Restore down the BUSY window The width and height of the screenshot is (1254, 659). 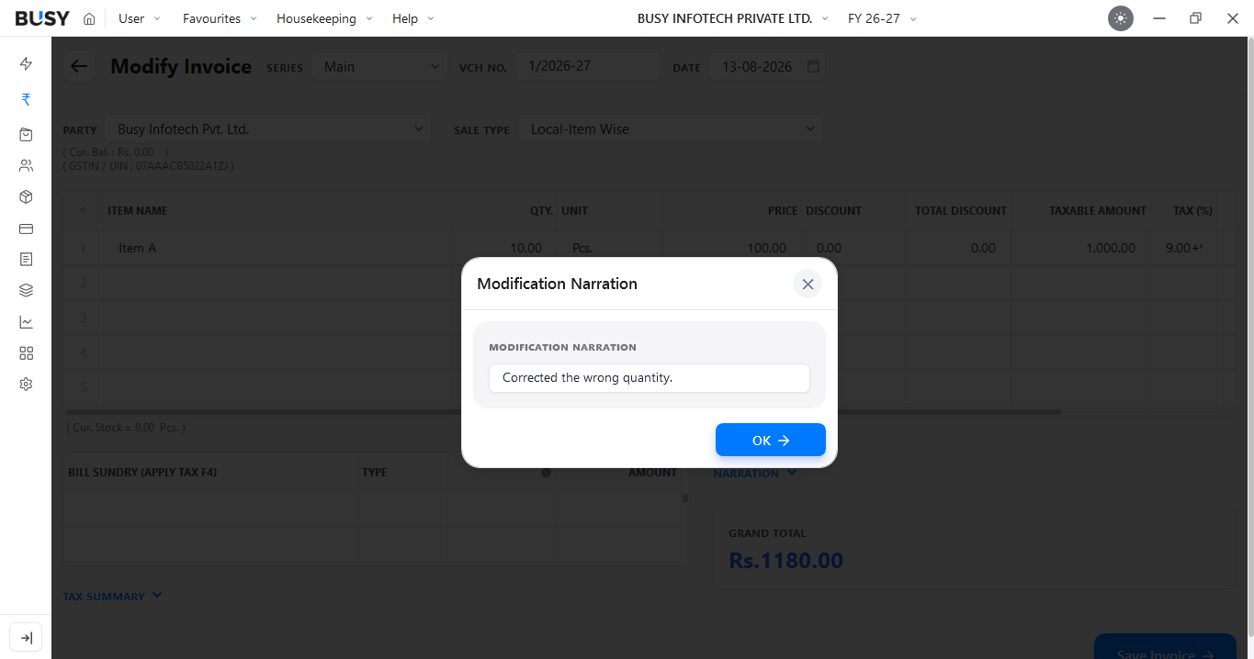(x=1195, y=18)
